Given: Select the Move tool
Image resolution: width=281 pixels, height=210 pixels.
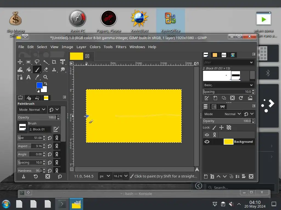Looking at the screenshot, I should coord(20,62).
